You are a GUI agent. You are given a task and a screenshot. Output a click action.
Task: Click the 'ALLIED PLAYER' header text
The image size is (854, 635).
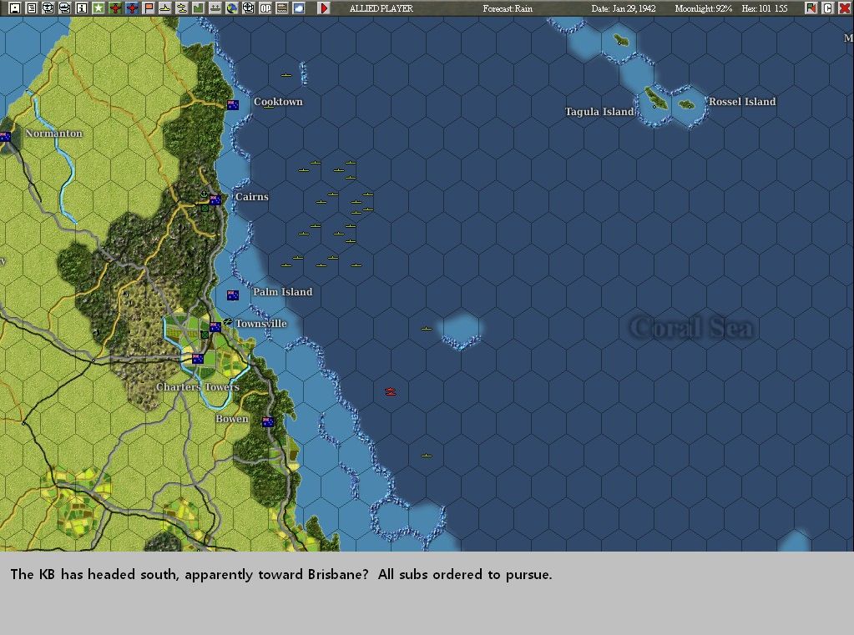pos(382,8)
